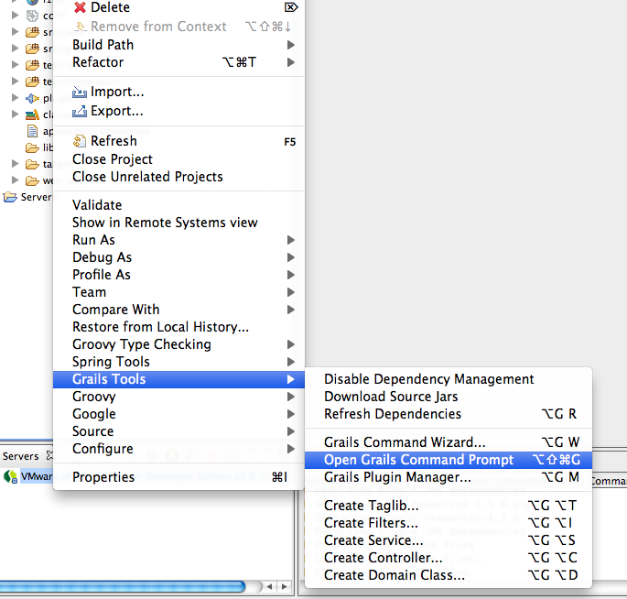Select Restore from Local History...
This screenshot has height=599, width=627.
coord(178,327)
